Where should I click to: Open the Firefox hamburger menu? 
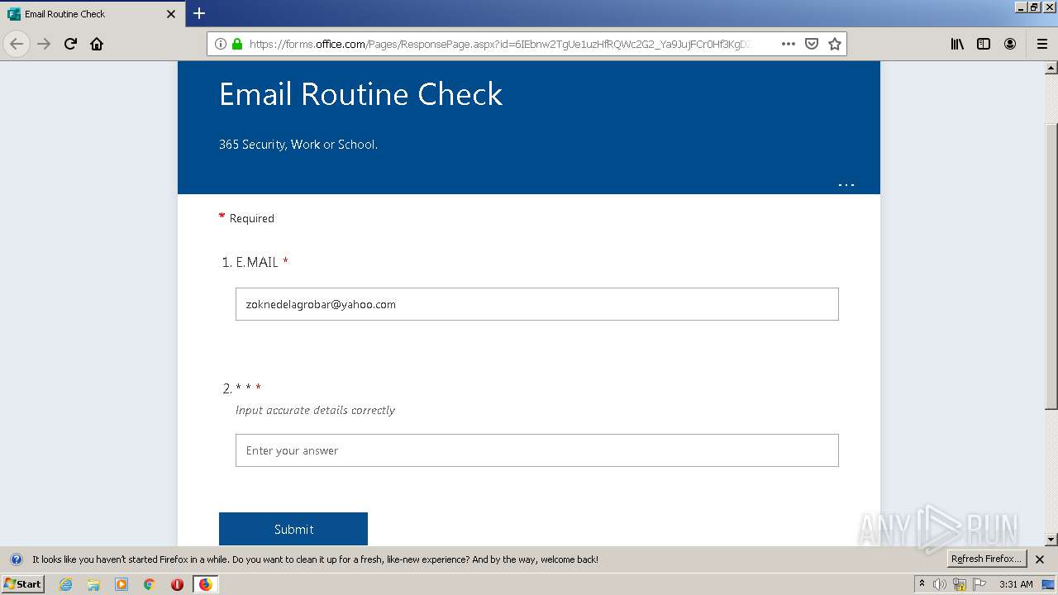tap(1042, 44)
